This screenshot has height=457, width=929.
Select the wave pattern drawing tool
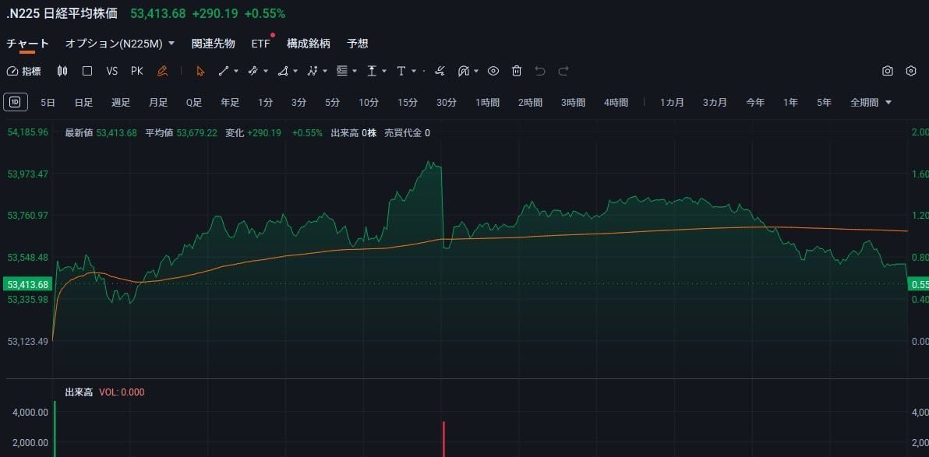tap(313, 71)
